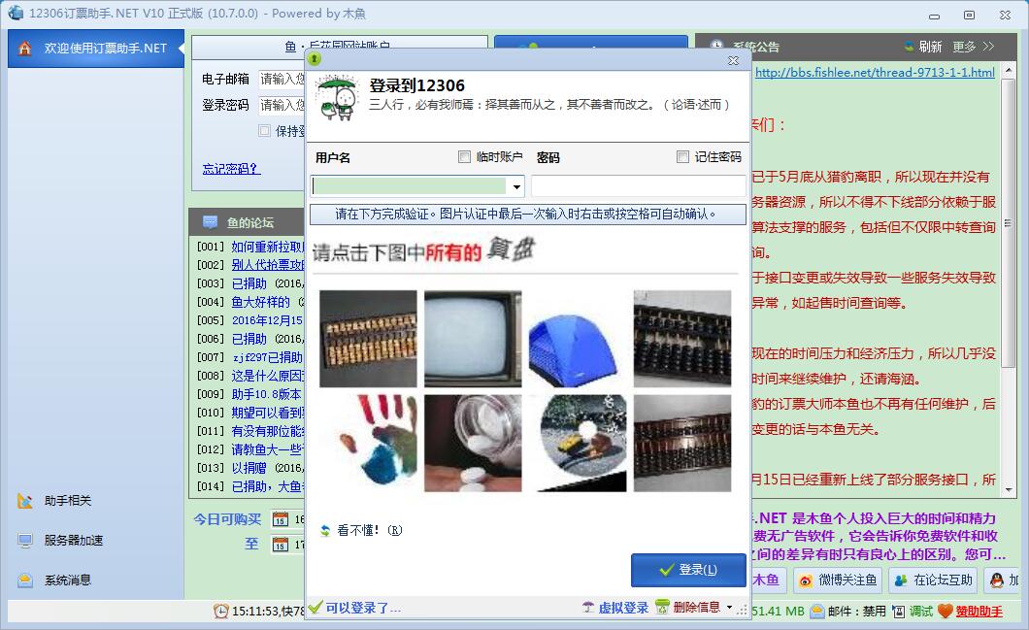Click the 鱼的论坛 panel icon
The image size is (1029, 630).
click(x=210, y=222)
